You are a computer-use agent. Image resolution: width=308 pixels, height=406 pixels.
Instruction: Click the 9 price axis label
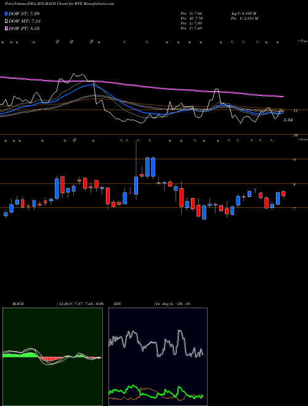pyautogui.click(x=294, y=160)
